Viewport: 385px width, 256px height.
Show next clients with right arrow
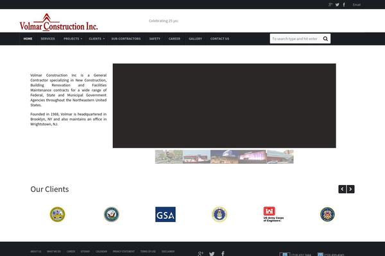pyautogui.click(x=351, y=189)
